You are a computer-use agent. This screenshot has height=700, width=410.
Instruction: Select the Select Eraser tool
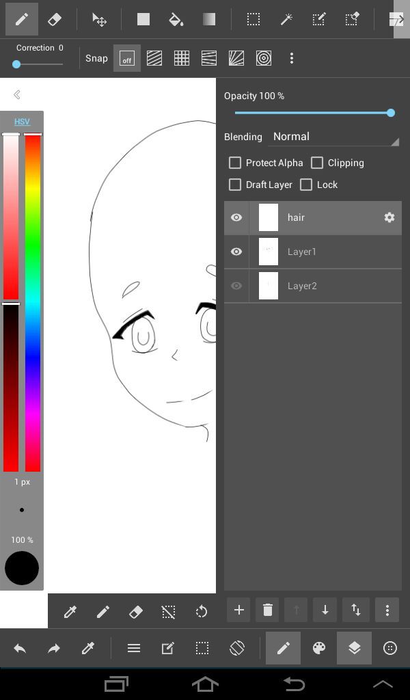pyautogui.click(x=352, y=19)
